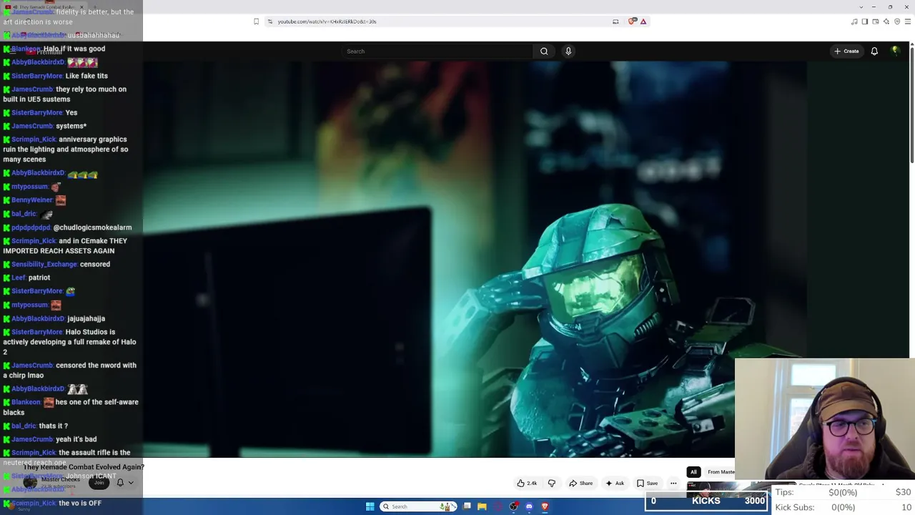The image size is (915, 515).
Task: Save the video to a playlist
Action: [648, 484]
